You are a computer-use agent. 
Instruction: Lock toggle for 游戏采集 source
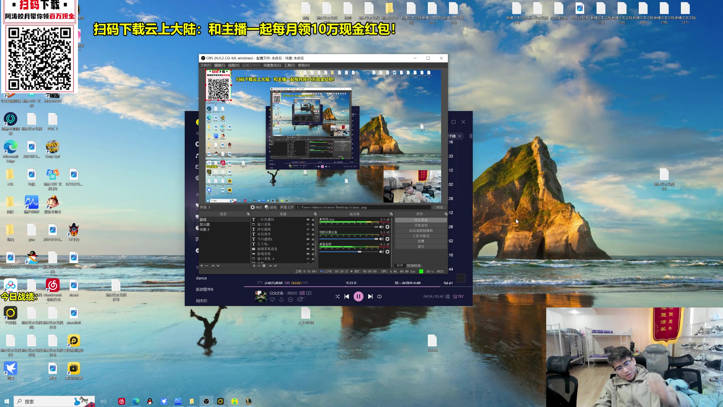coord(313,254)
